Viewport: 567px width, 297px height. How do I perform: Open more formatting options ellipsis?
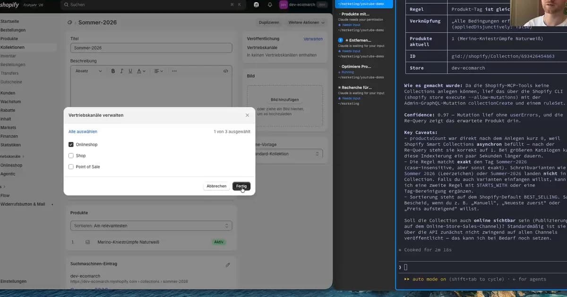click(174, 71)
